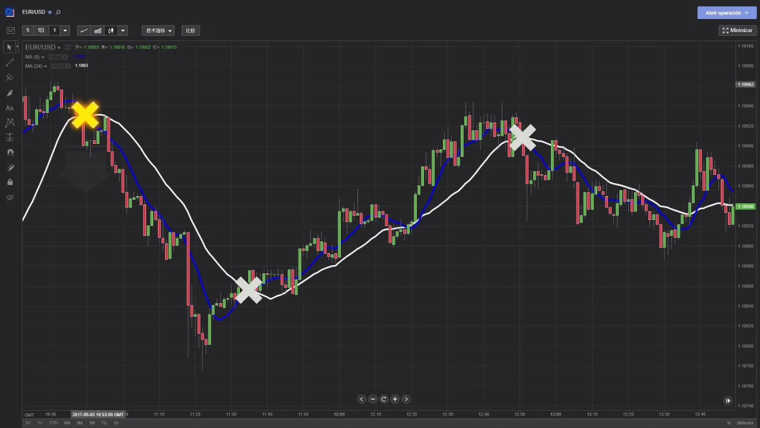Hide the MA (9) indicator

point(51,57)
